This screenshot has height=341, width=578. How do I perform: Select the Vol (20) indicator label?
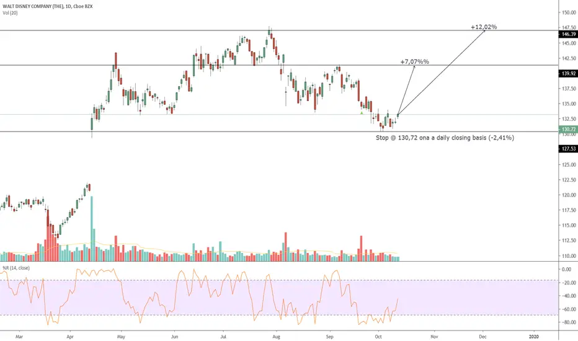(10, 13)
